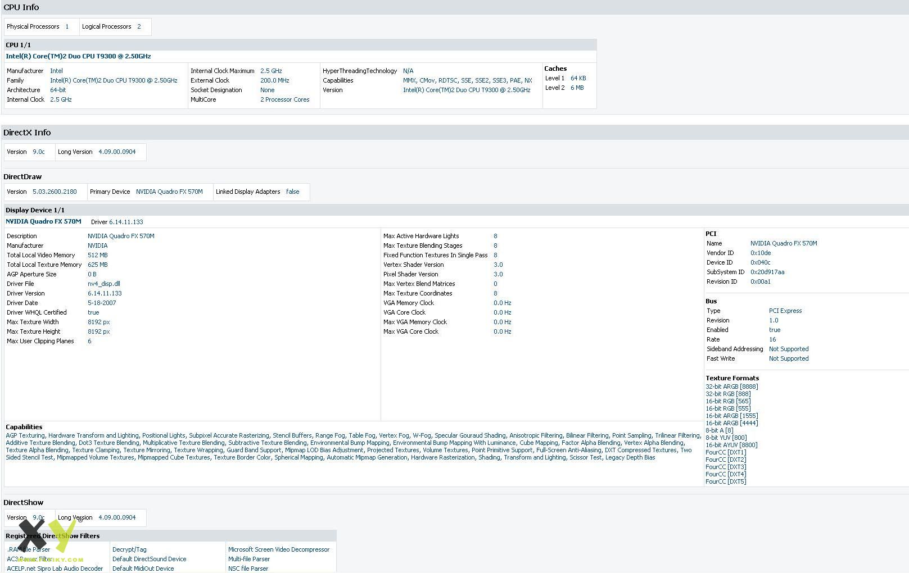Click the "Anisotropic Filtering" capability
The image size is (909, 573).
536,435
